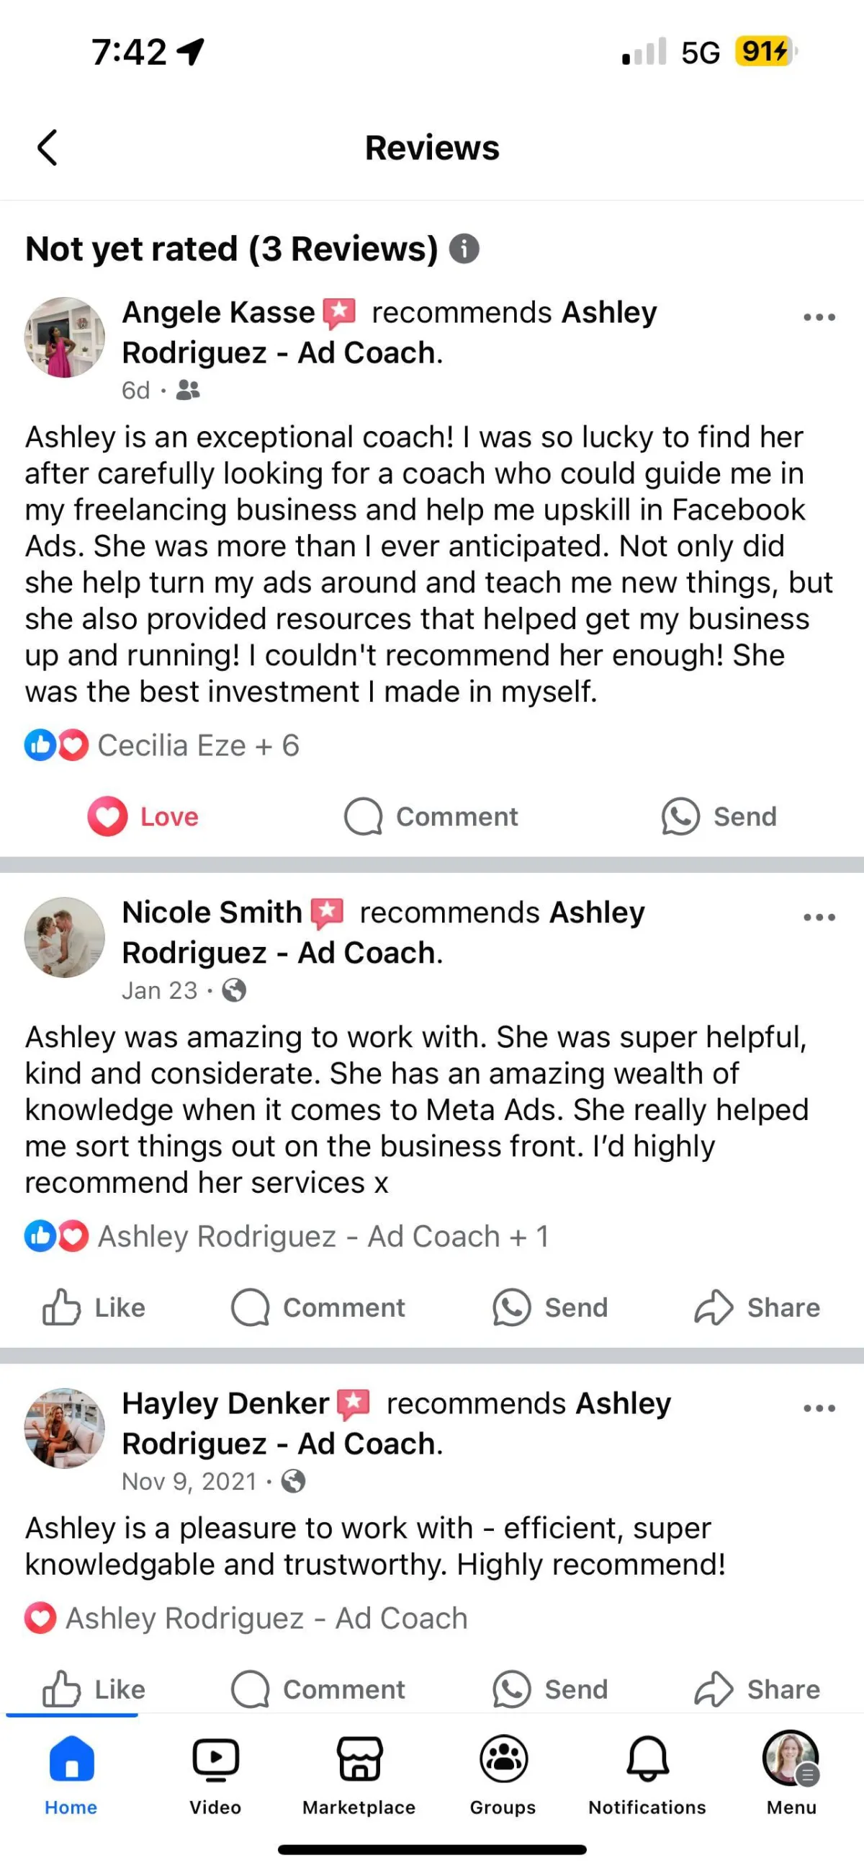Like Hayley Denker's review
This screenshot has width=864, height=1871.
(x=94, y=1689)
